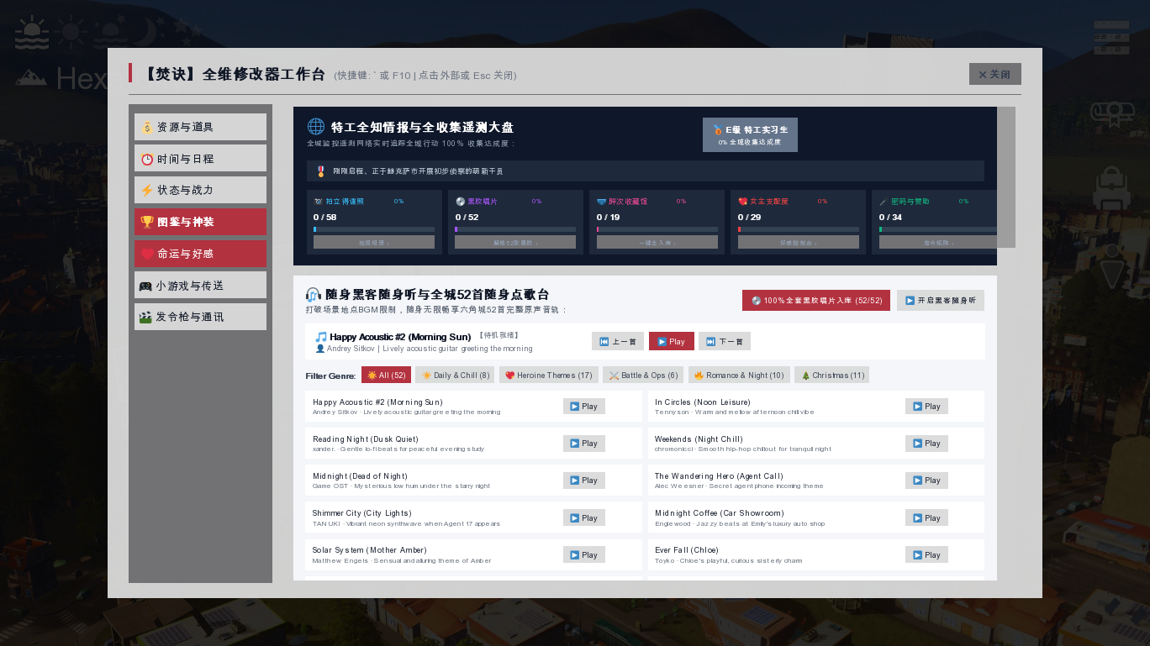Screen dimensions: 1150x646
Task: Play the Weekends (Night Chill) track
Action: coord(926,444)
